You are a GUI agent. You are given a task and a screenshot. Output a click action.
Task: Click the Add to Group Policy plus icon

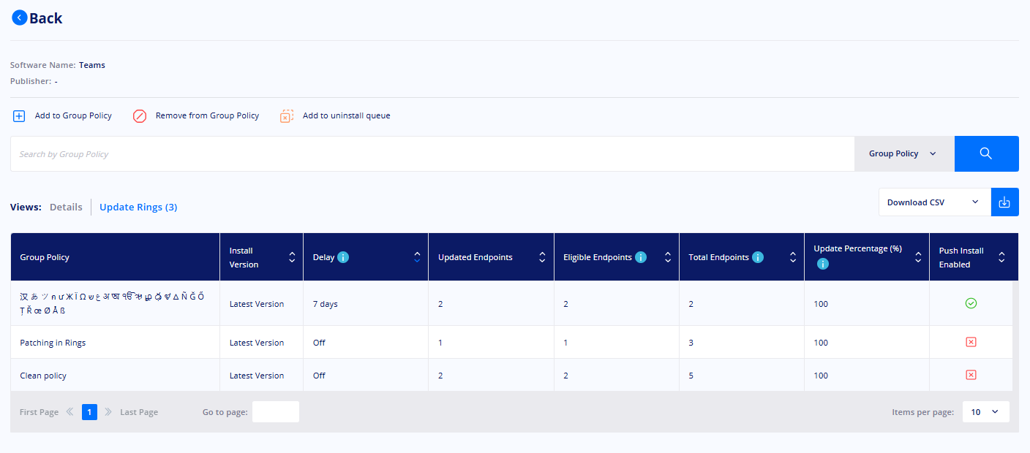click(19, 116)
